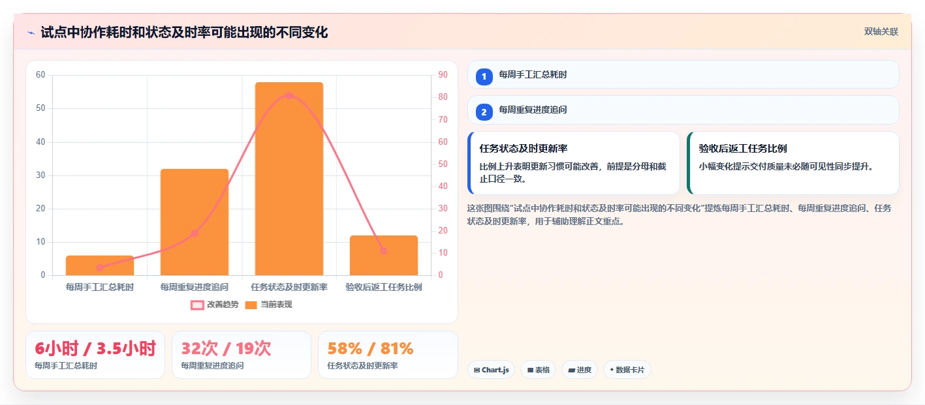
Task: Click the right axis value 90
Action: [443, 75]
